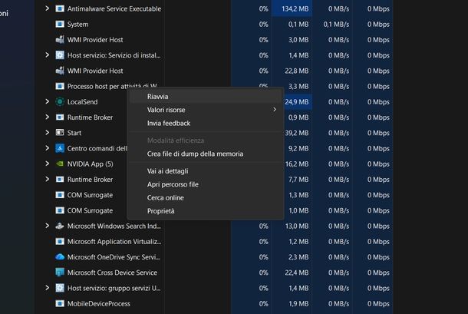Click the Host servizio: gruppo servizi U... gear icon

click(x=60, y=288)
